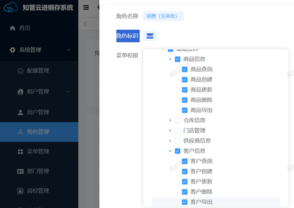Screen dimensions: 294x208
Task: Click the 角色名称 label
Action: [127, 16]
